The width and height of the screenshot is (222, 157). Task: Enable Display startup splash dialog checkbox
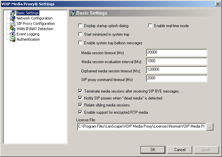(80, 26)
